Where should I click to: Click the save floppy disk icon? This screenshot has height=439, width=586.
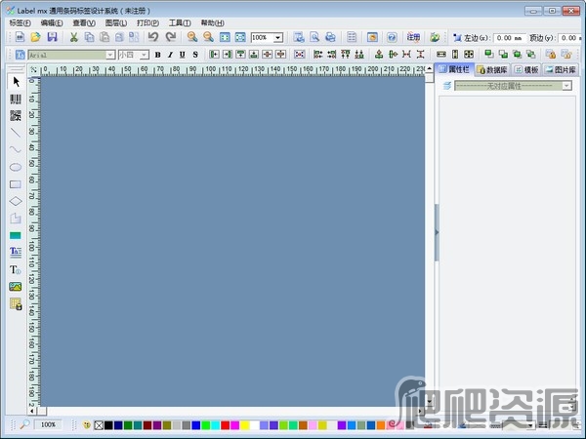point(52,37)
